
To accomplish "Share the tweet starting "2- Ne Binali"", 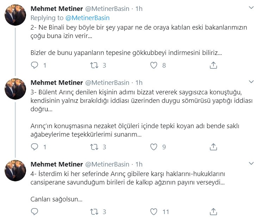I will click(213, 65).
